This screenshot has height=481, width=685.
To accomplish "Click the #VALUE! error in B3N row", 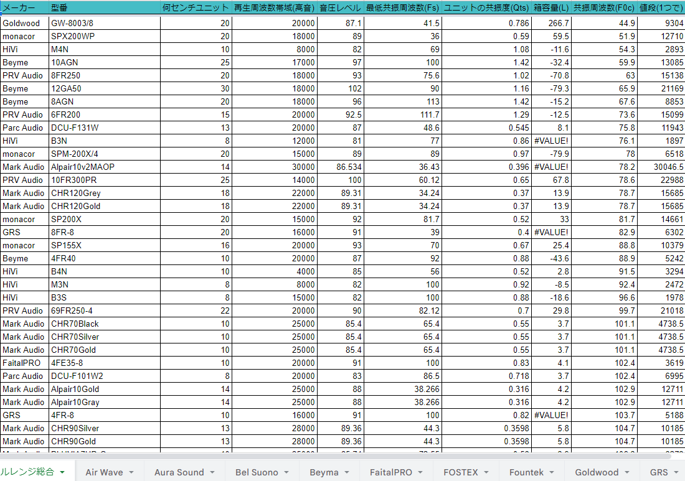I will coord(551,141).
